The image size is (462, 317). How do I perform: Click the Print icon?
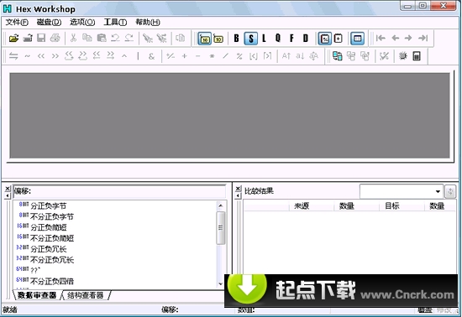(55, 39)
